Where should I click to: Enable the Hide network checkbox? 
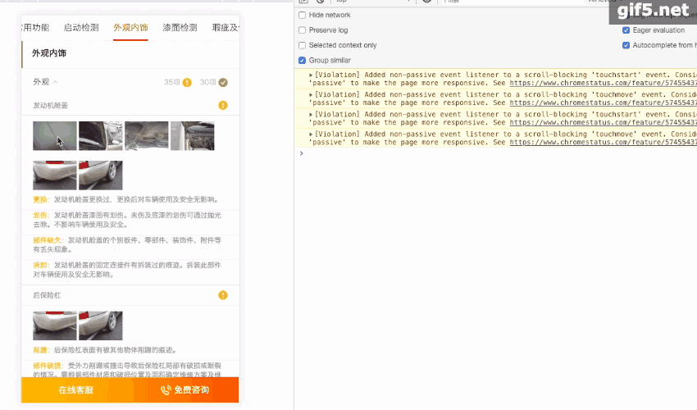(303, 15)
